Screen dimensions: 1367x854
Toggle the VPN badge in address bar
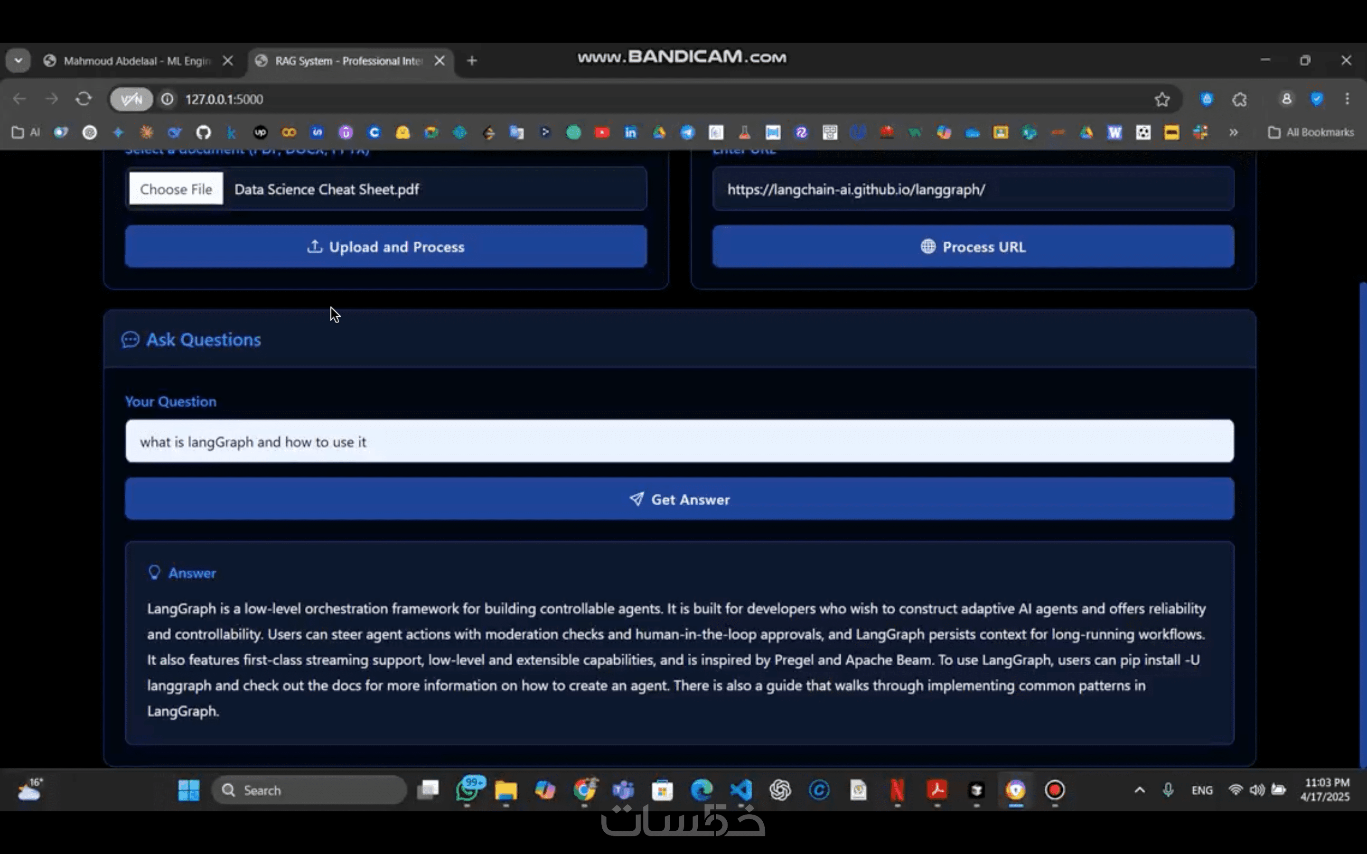pyautogui.click(x=131, y=100)
